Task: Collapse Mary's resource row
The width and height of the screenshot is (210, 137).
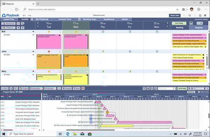Action: point(33,71)
